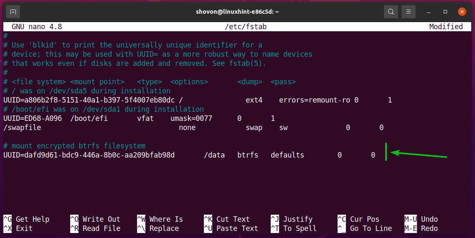Maximize the terminal window

(x=445, y=12)
